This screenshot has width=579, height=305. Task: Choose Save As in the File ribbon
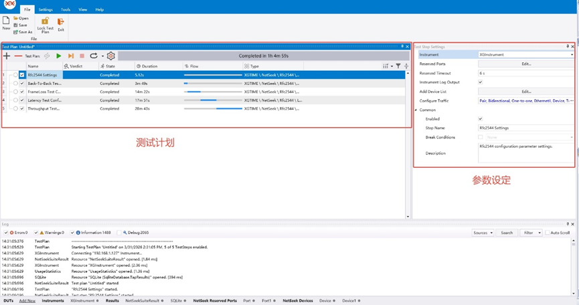click(x=23, y=32)
